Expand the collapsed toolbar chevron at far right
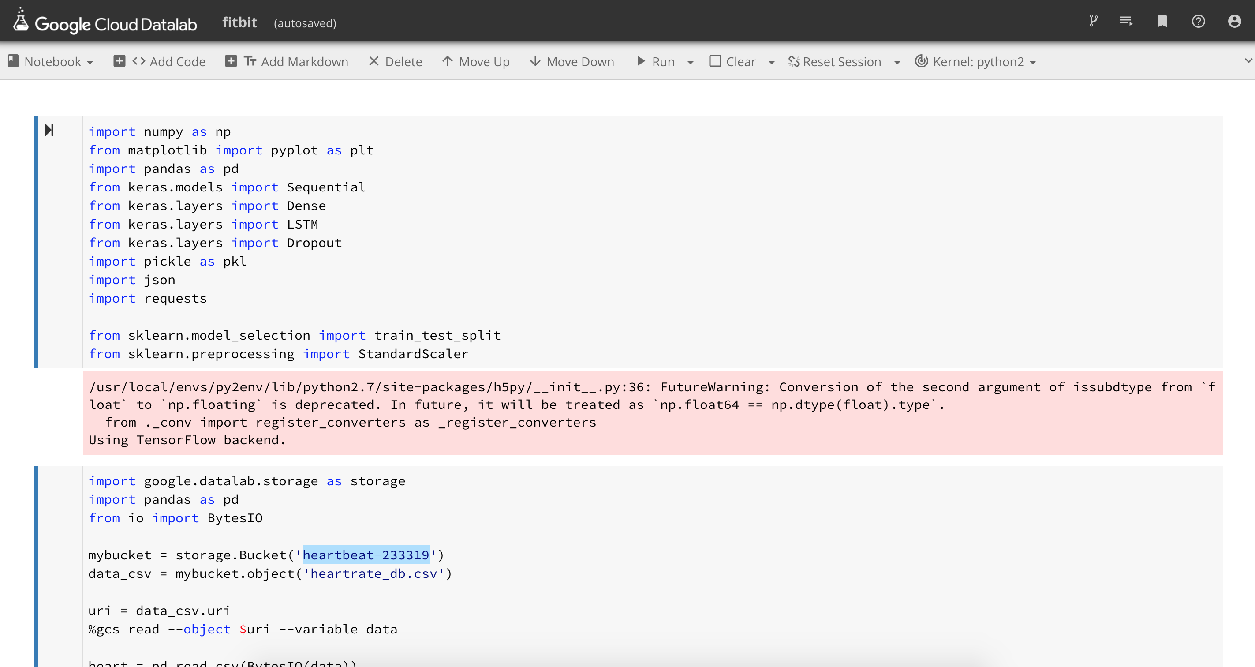Viewport: 1255px width, 667px height. point(1248,61)
